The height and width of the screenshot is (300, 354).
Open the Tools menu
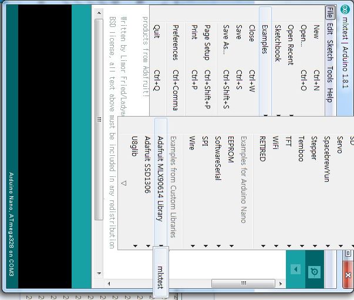(330, 74)
